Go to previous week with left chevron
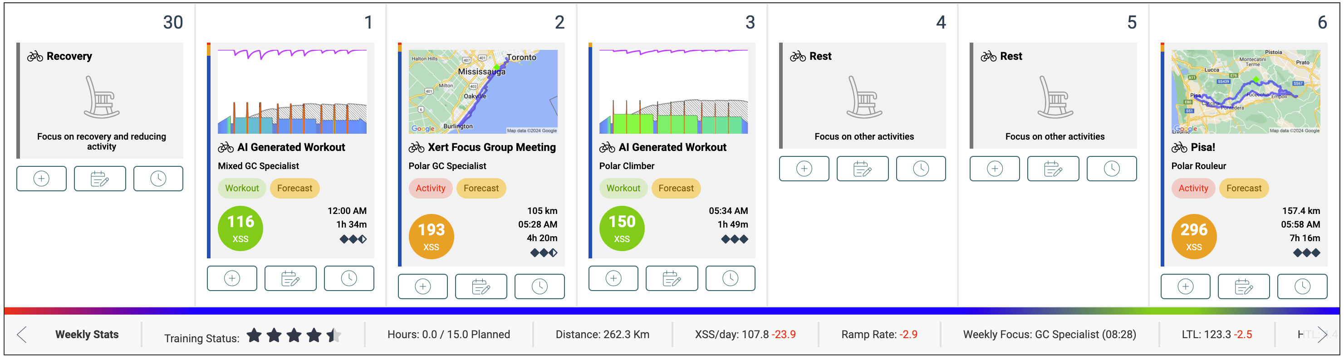Screen dimensions: 1344x359 tap(22, 335)
